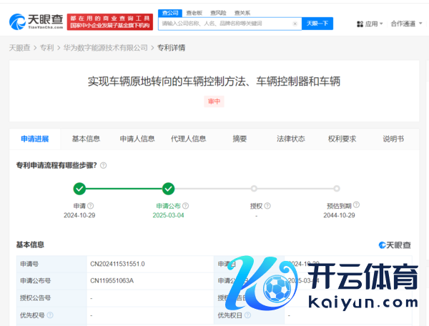Switch to the 基本信息 tab
The width and height of the screenshot is (429, 326).
86,139
